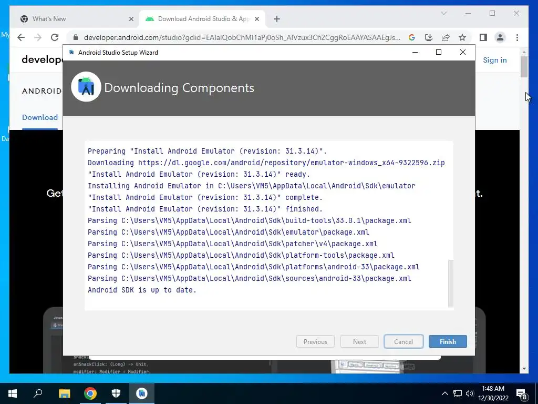Click the site lock icon in address bar
Image resolution: width=538 pixels, height=404 pixels.
[76, 37]
